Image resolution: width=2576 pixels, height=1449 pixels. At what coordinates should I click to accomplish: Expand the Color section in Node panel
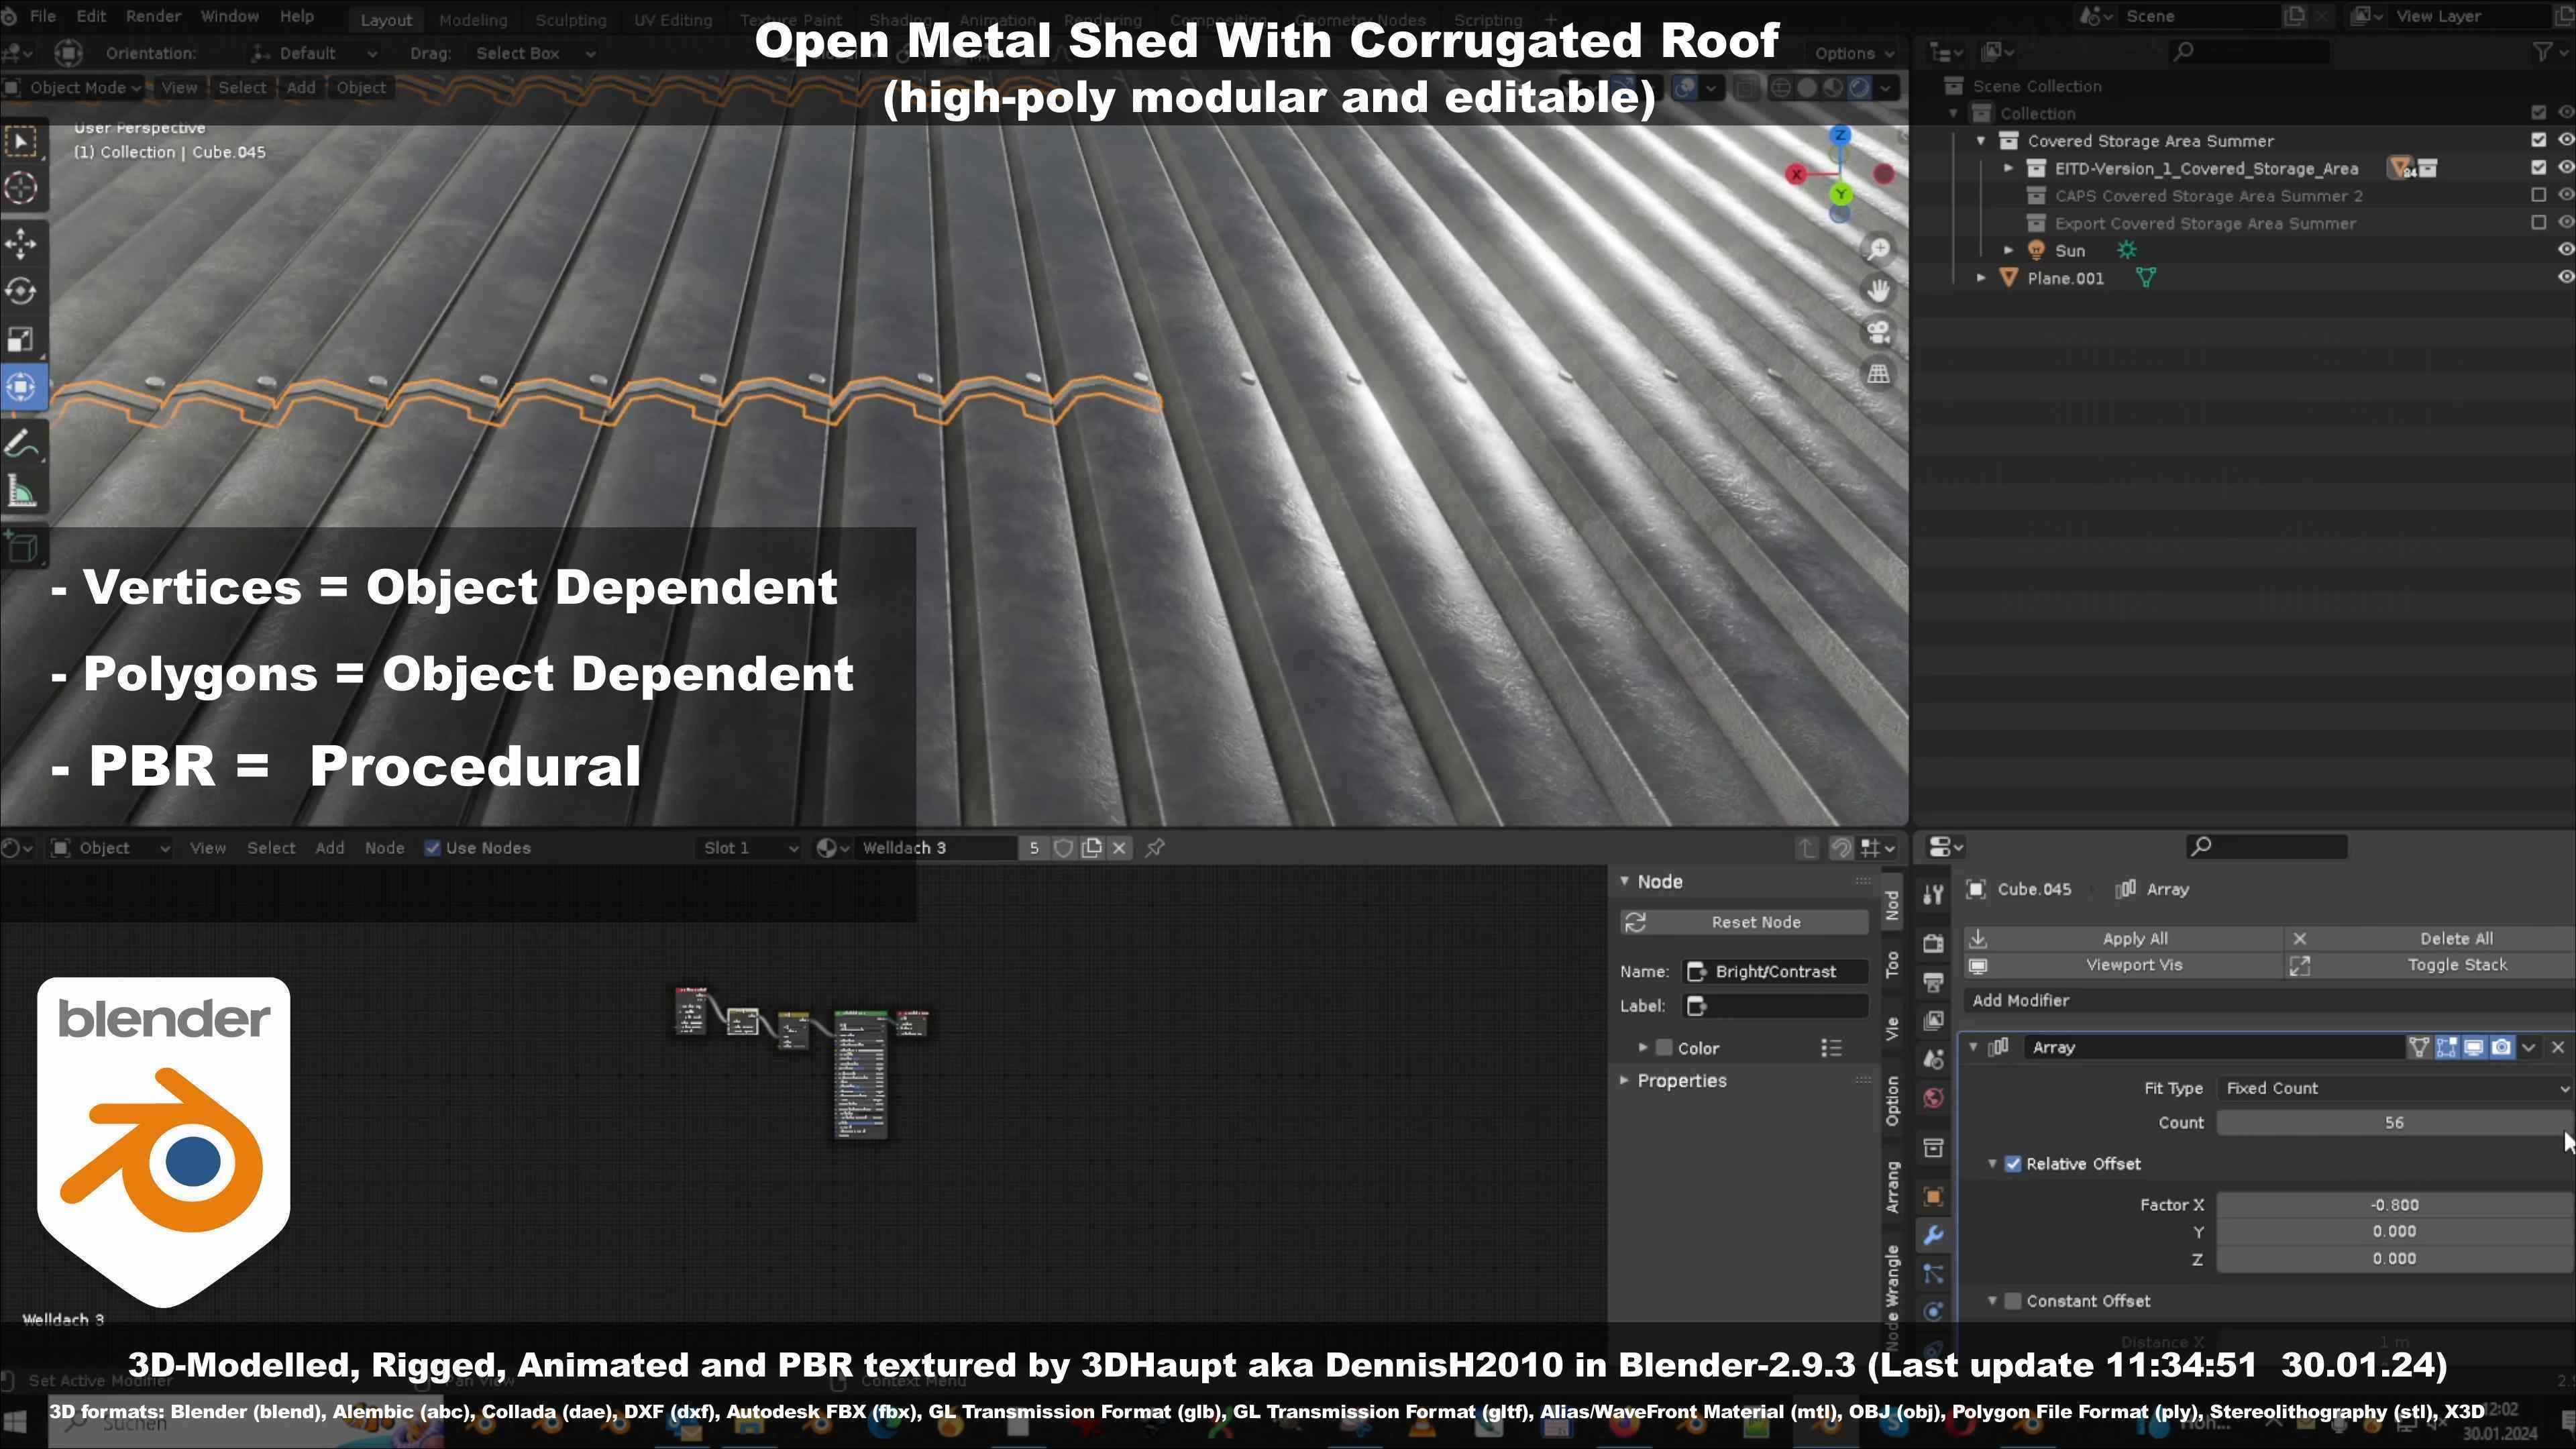coord(1642,1047)
